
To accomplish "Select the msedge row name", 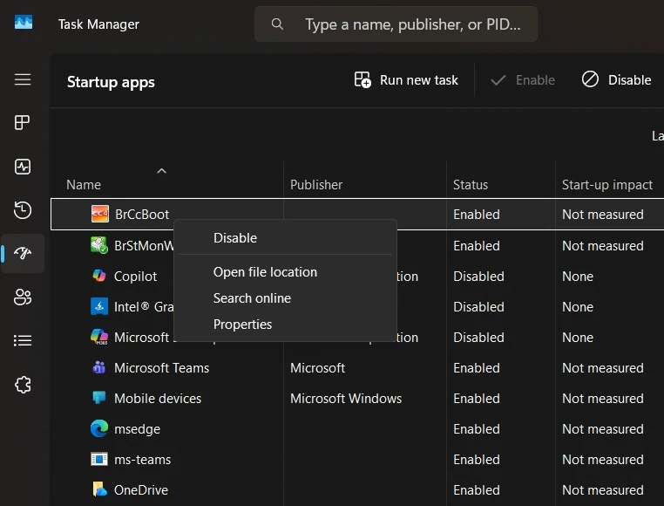I will [137, 429].
